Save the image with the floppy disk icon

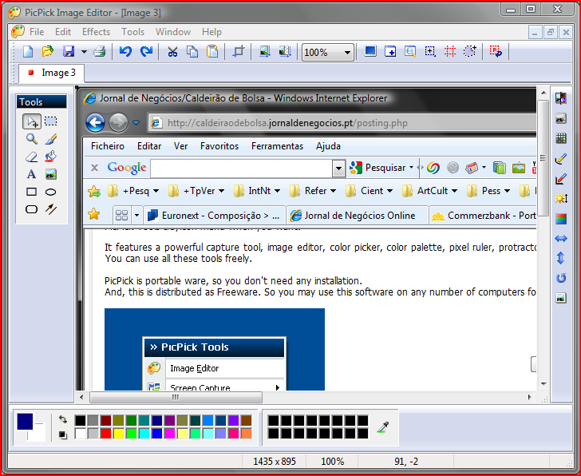69,51
